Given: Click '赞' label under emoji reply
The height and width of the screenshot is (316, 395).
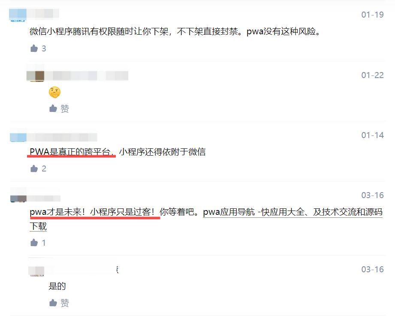Looking at the screenshot, I should click(65, 108).
